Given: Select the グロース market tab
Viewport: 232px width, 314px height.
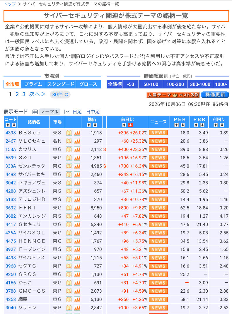Looking at the screenshot, I should pos(88,84).
